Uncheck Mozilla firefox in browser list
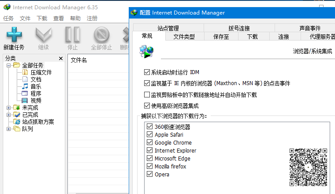 [149, 166]
